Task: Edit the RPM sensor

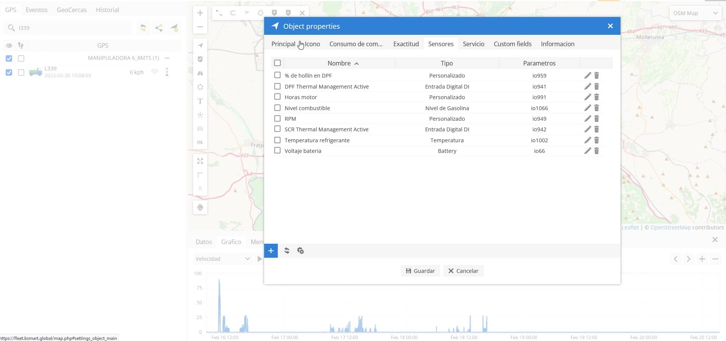Action: pyautogui.click(x=587, y=118)
